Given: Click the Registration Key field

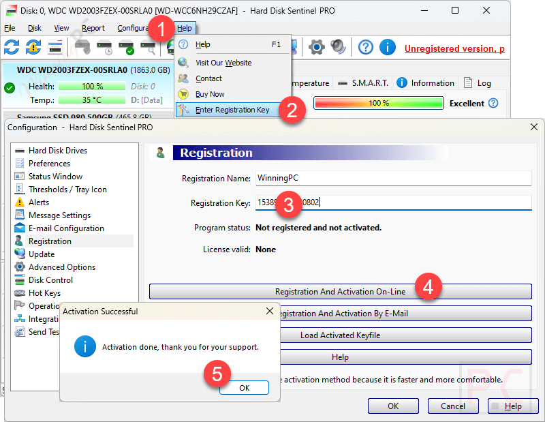Looking at the screenshot, I should (394, 202).
